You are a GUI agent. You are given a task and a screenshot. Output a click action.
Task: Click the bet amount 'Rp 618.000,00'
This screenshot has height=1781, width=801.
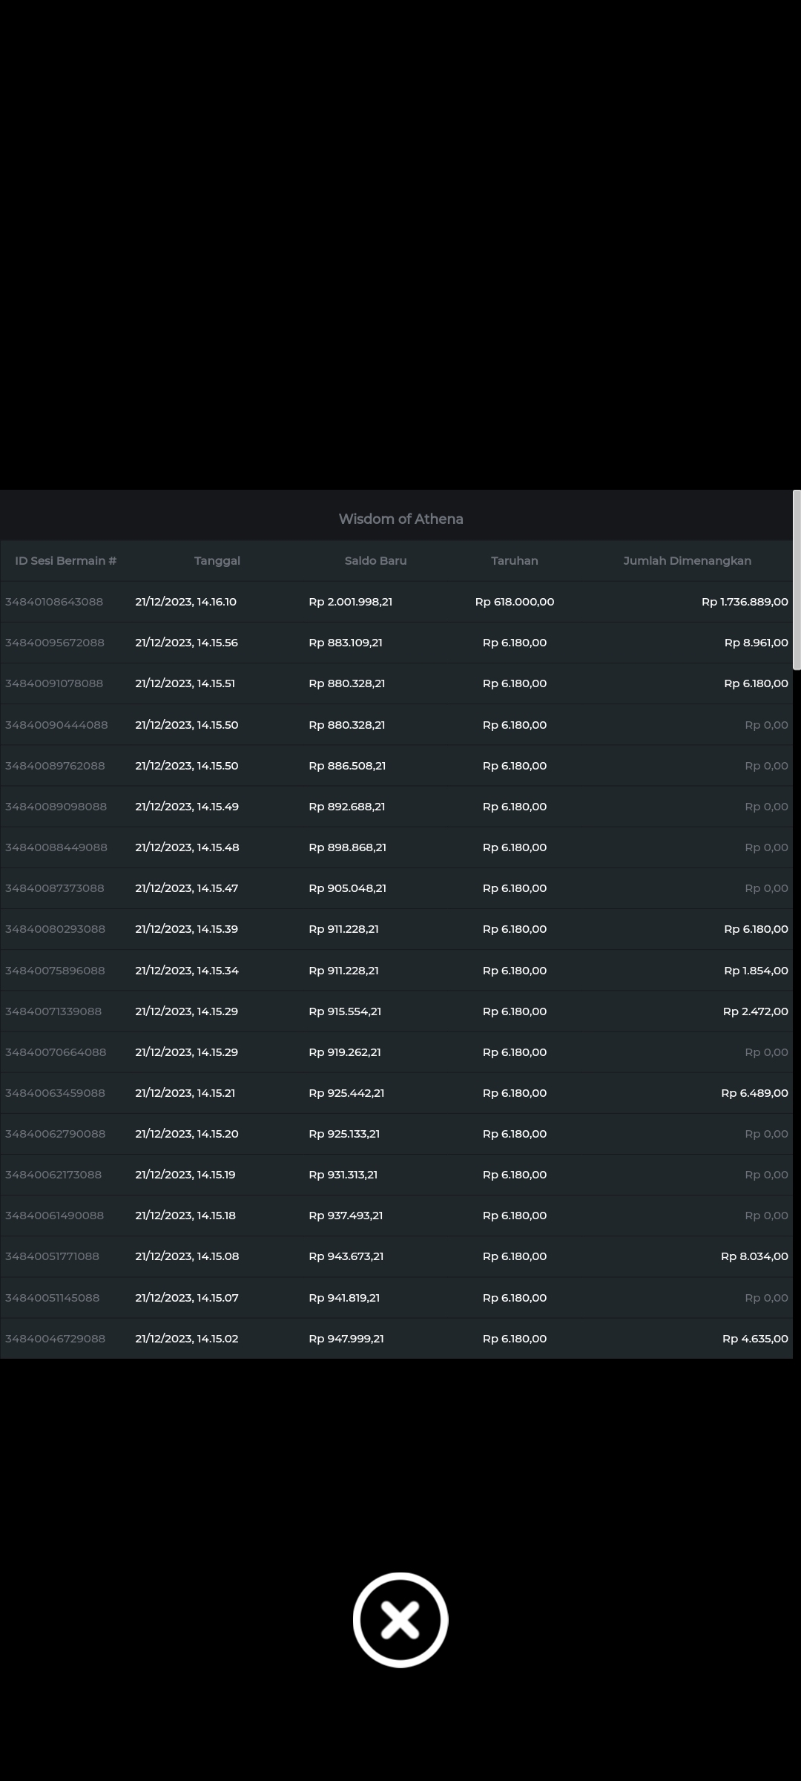[x=515, y=602]
